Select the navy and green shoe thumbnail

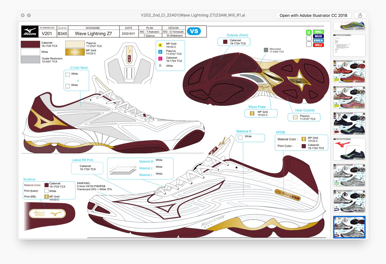(349, 123)
